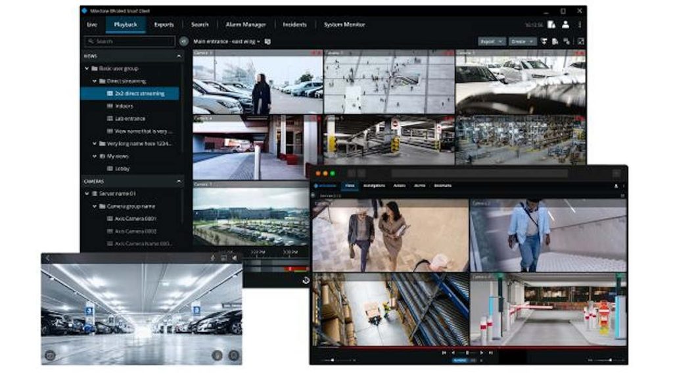Screen dimensions: 673x378
Task: Click the play button in web client
Action: [x=481, y=352]
